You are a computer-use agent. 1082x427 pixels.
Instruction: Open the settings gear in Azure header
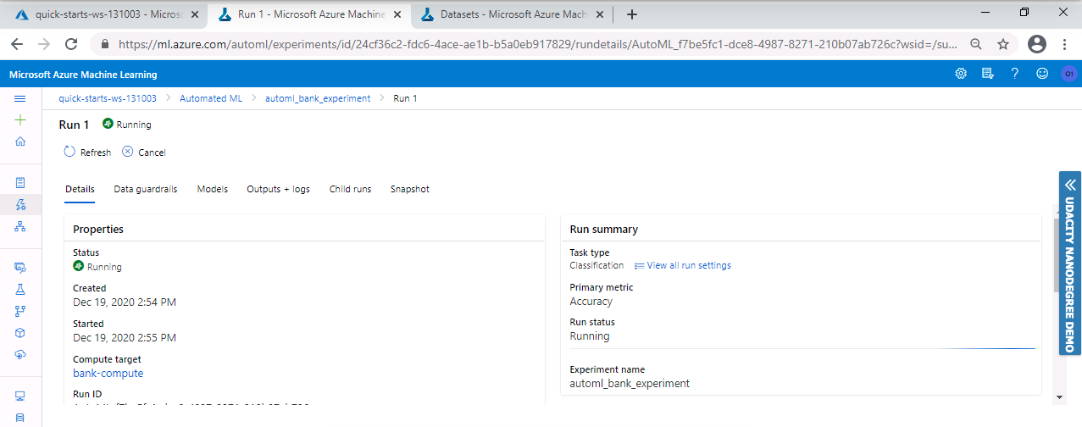coord(961,74)
